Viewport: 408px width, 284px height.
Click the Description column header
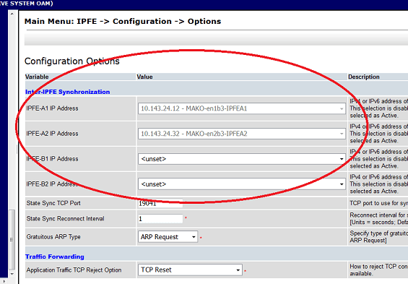pyautogui.click(x=364, y=77)
